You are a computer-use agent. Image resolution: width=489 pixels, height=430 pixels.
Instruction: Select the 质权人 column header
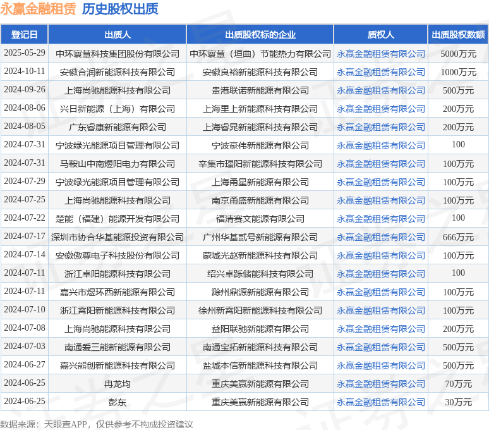click(380, 34)
